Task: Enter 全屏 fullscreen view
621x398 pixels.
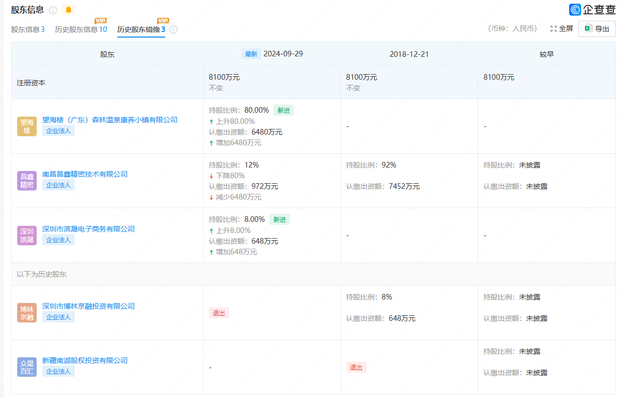Action: [x=562, y=29]
